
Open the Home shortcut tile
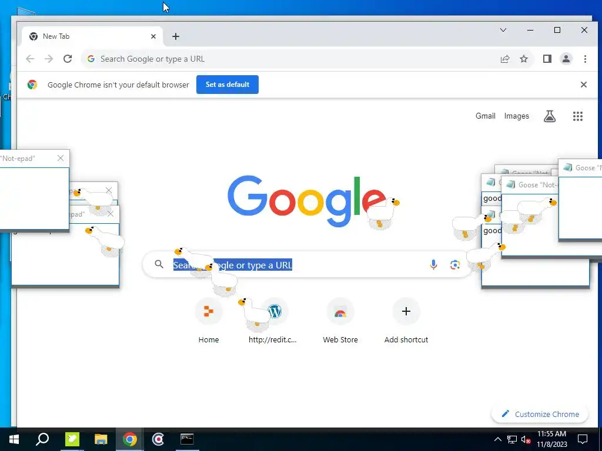(209, 321)
